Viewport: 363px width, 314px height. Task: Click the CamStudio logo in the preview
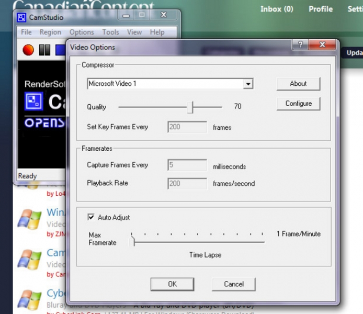point(34,102)
